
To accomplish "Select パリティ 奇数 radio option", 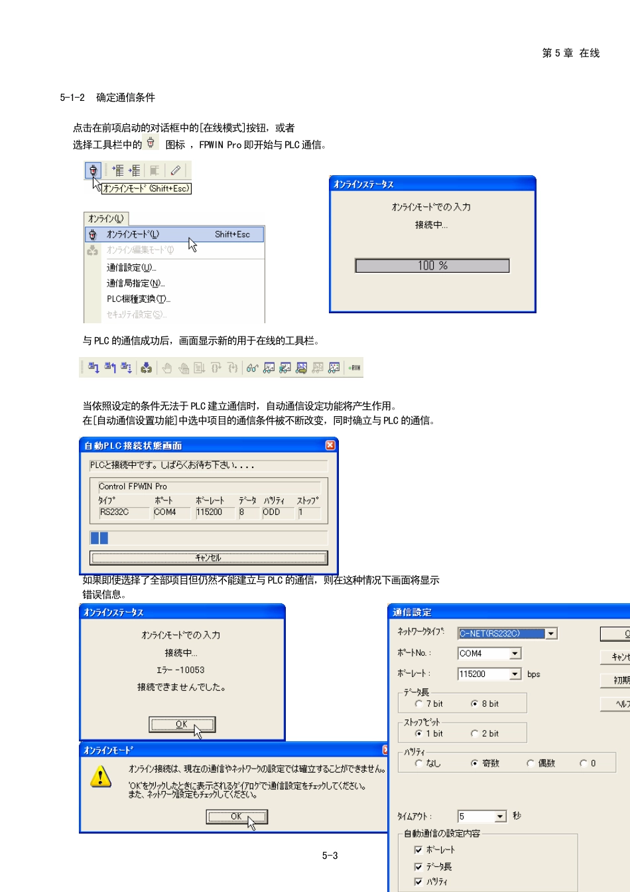I will point(474,763).
